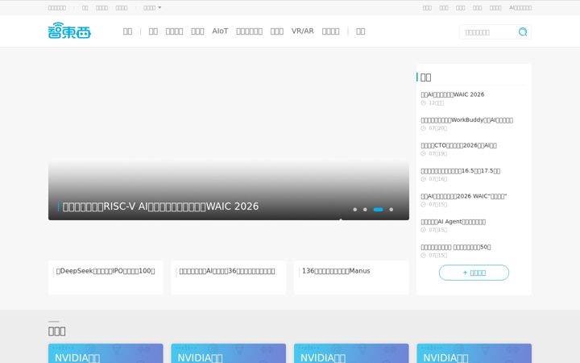Open the sidebar headline with 16.5 and 17.5
The image size is (580, 363).
(x=461, y=171)
